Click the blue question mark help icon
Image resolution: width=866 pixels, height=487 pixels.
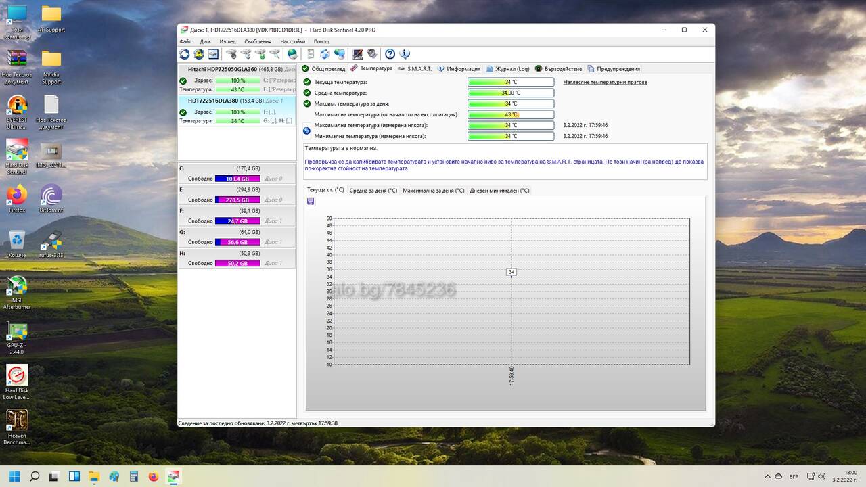pos(390,54)
